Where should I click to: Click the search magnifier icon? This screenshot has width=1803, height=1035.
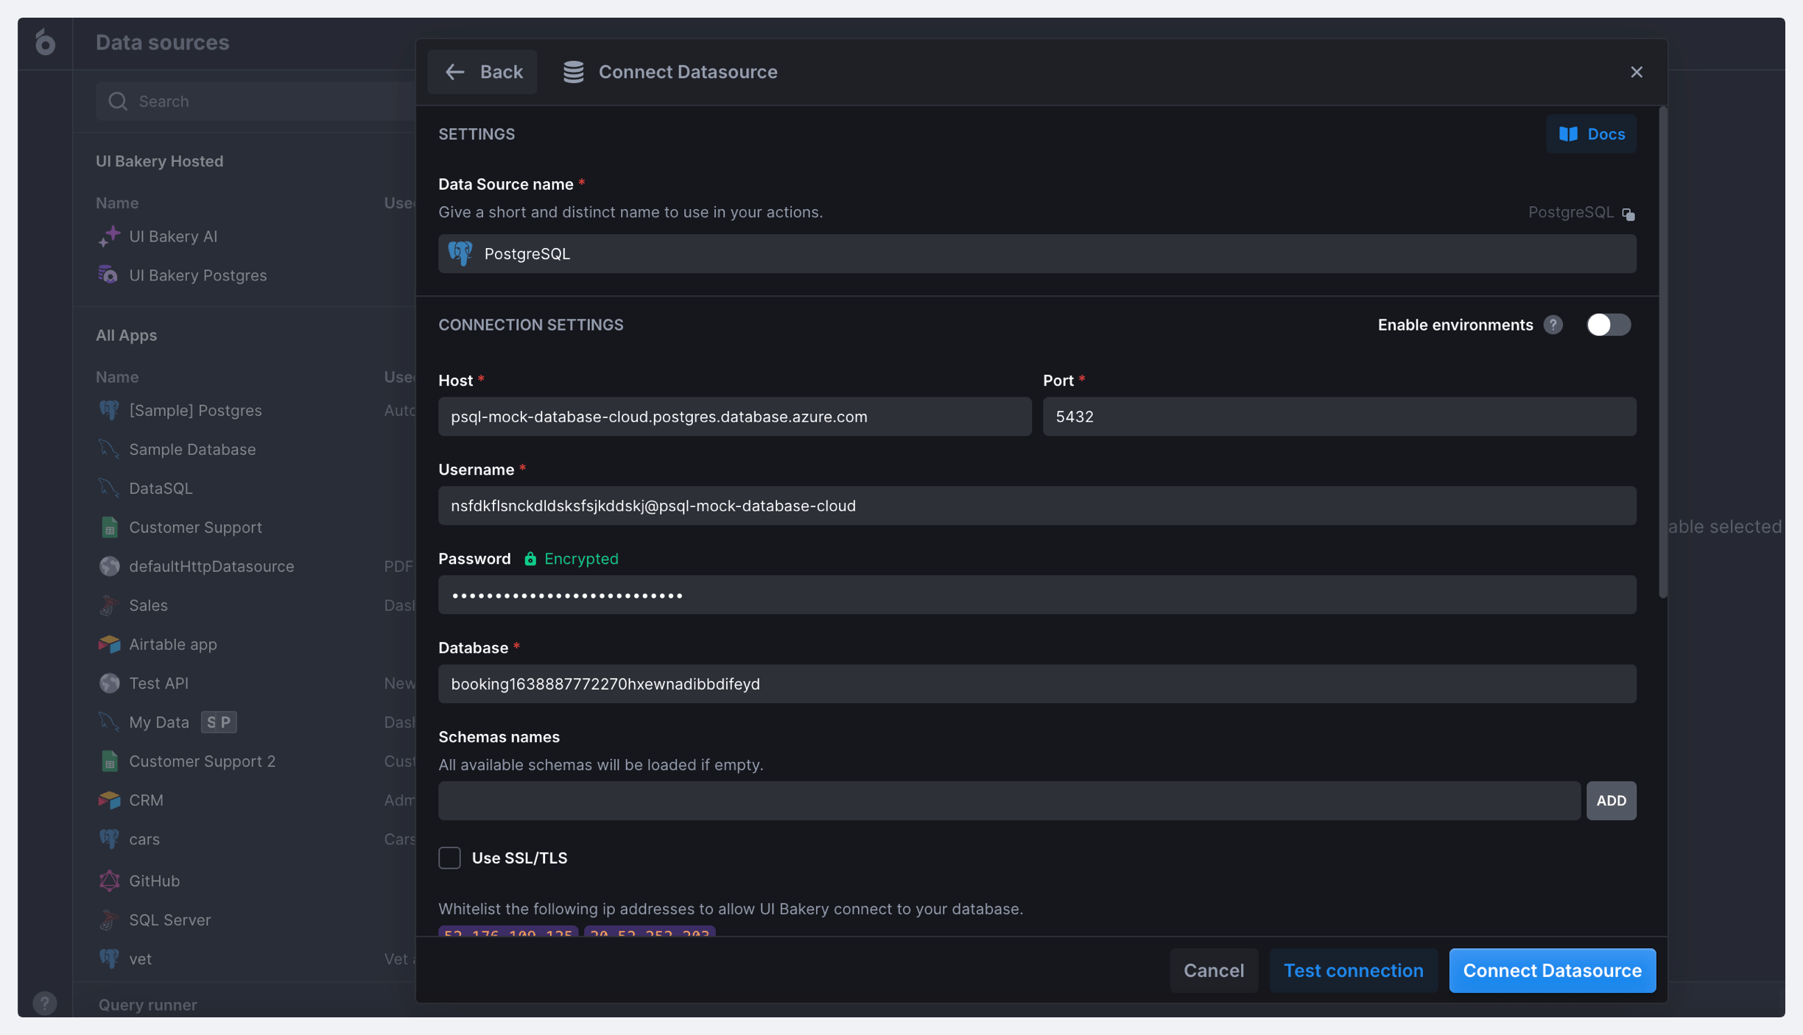pos(118,101)
